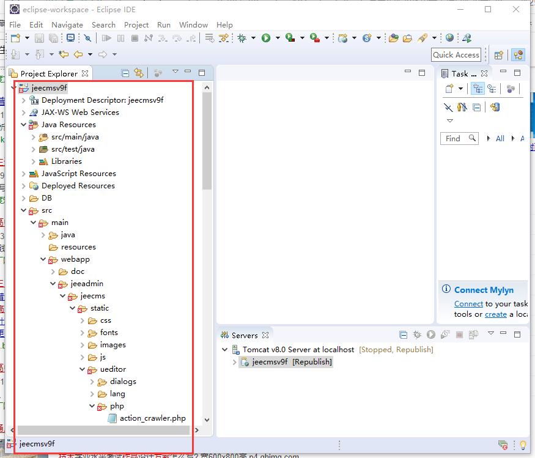Click the Project Explorer vertical scrollbar

pyautogui.click(x=207, y=141)
